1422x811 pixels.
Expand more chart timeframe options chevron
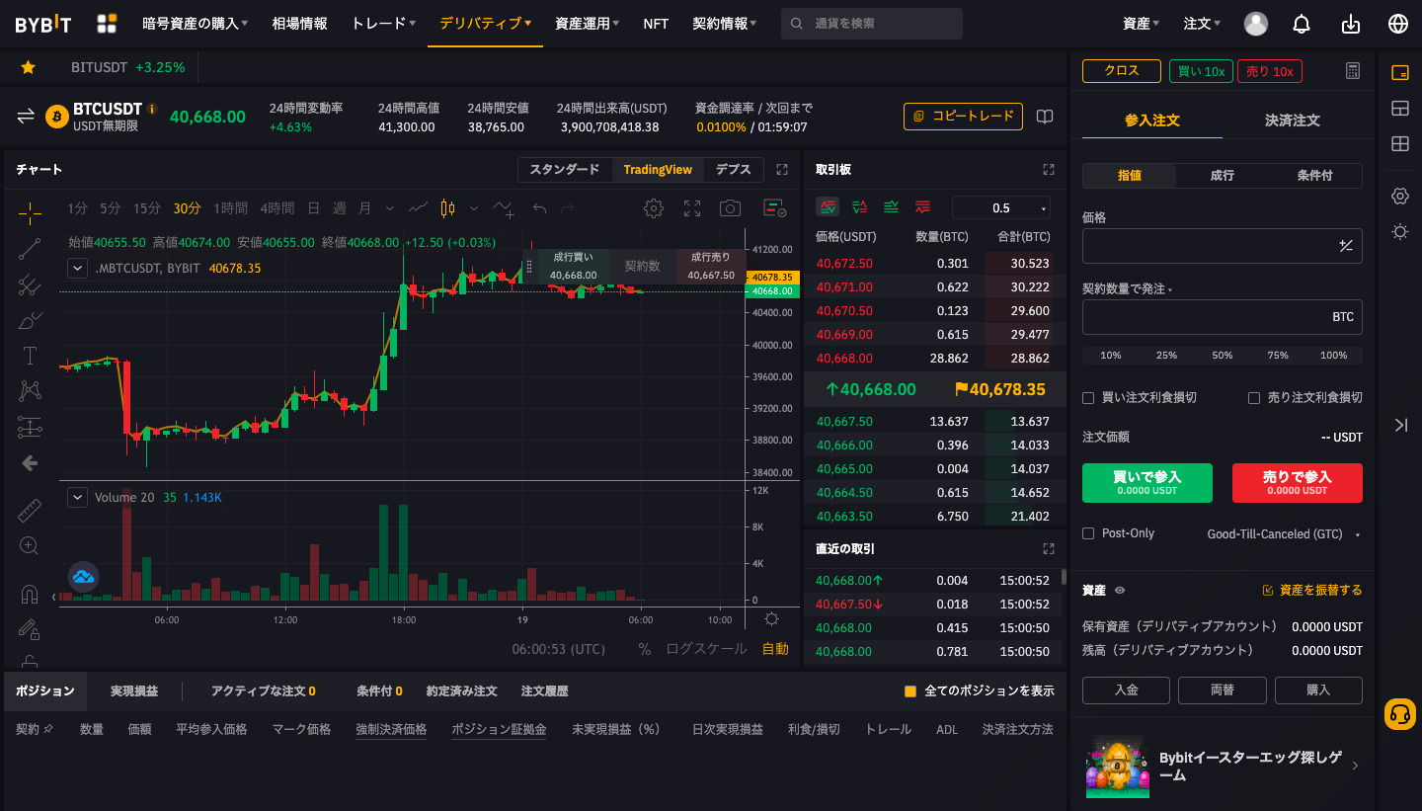pyautogui.click(x=390, y=208)
